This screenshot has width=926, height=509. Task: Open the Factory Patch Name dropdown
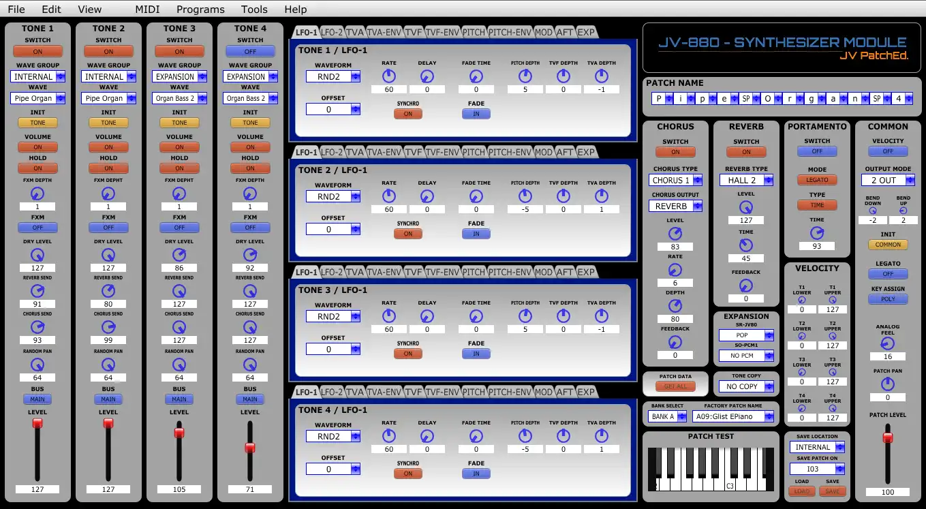(x=732, y=416)
